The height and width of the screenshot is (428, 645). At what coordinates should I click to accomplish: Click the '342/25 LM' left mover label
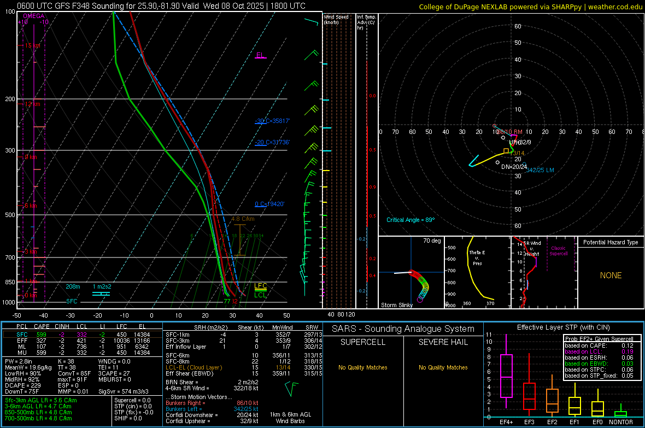540,170
